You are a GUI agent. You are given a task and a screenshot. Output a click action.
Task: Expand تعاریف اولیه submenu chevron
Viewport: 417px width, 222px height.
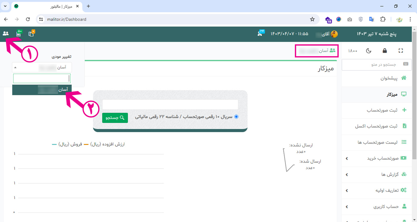coord(347,190)
